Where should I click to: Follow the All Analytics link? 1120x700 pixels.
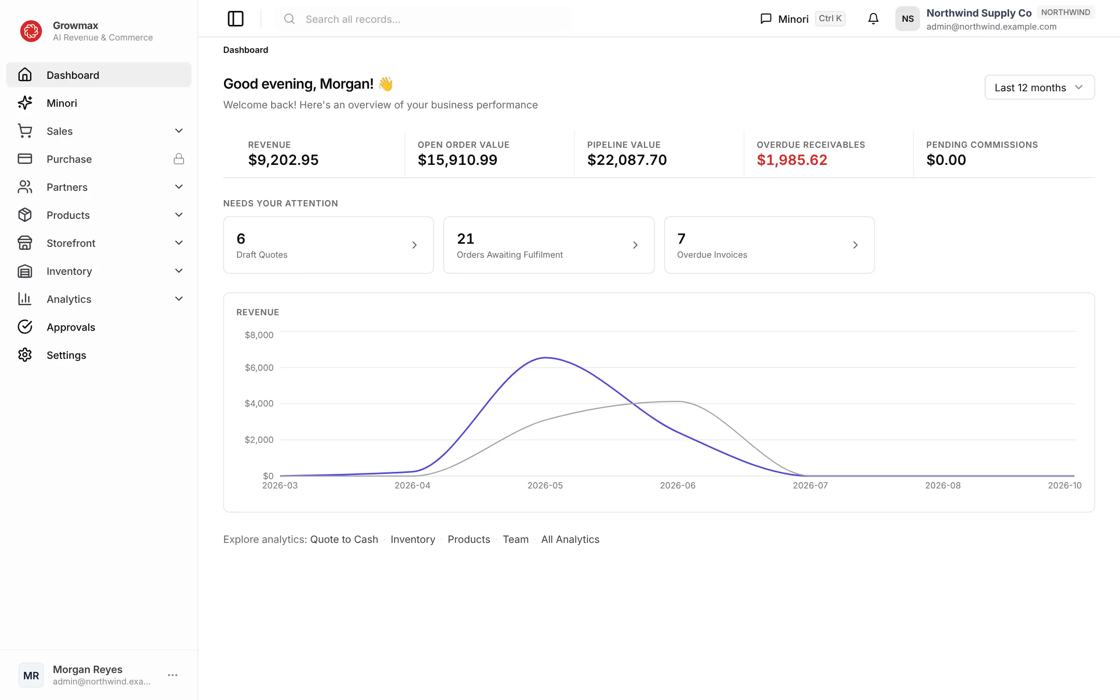tap(570, 539)
